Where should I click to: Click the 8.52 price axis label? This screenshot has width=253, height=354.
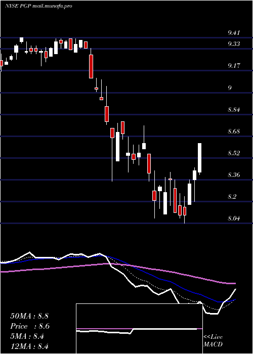234,153
